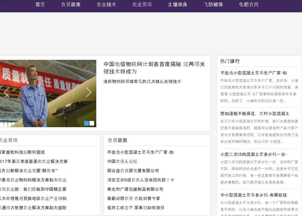Open list item 低开工状态下 尿素该如何抉择

(x=136, y=208)
